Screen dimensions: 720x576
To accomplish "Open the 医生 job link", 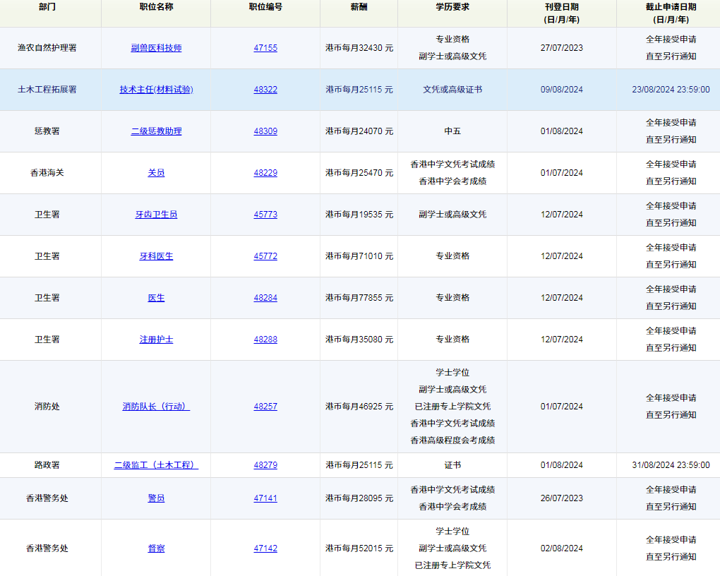I will [x=156, y=298].
